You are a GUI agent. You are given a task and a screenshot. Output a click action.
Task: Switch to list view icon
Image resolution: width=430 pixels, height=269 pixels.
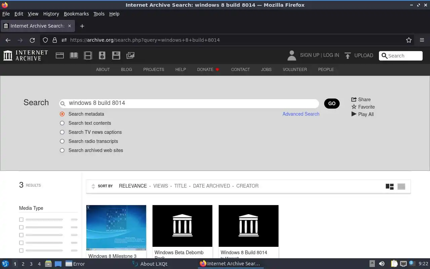tap(401, 186)
